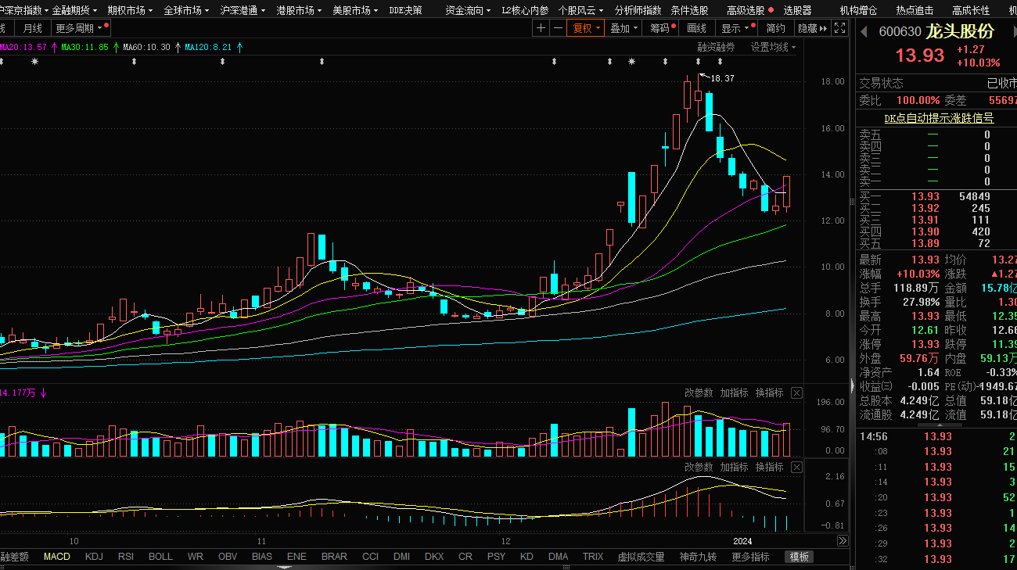The height and width of the screenshot is (570, 1017).
Task: Open the 个股风云 menu
Action: [x=581, y=10]
